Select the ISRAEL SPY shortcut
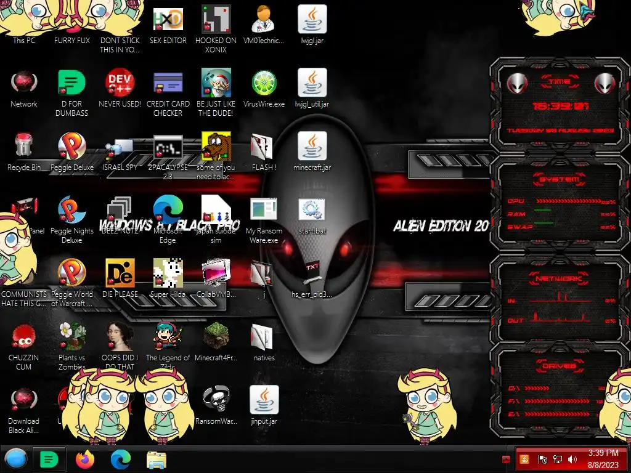Screen dimensions: 631x473 120,155
